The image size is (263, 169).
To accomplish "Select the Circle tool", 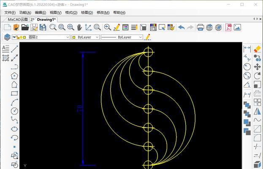I will click(x=14, y=111).
